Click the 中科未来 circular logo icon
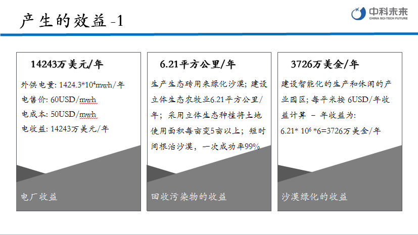 tap(358, 14)
